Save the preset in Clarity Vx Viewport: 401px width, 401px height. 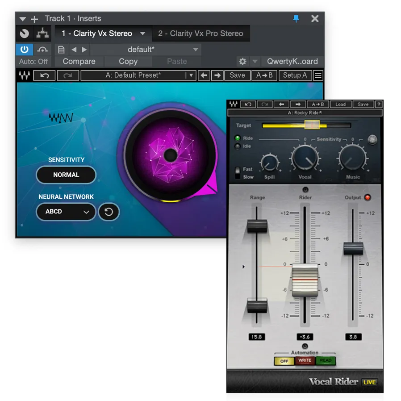click(237, 75)
